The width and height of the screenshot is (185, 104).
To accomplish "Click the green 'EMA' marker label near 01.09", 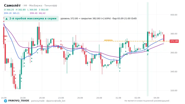I will (125, 55).
